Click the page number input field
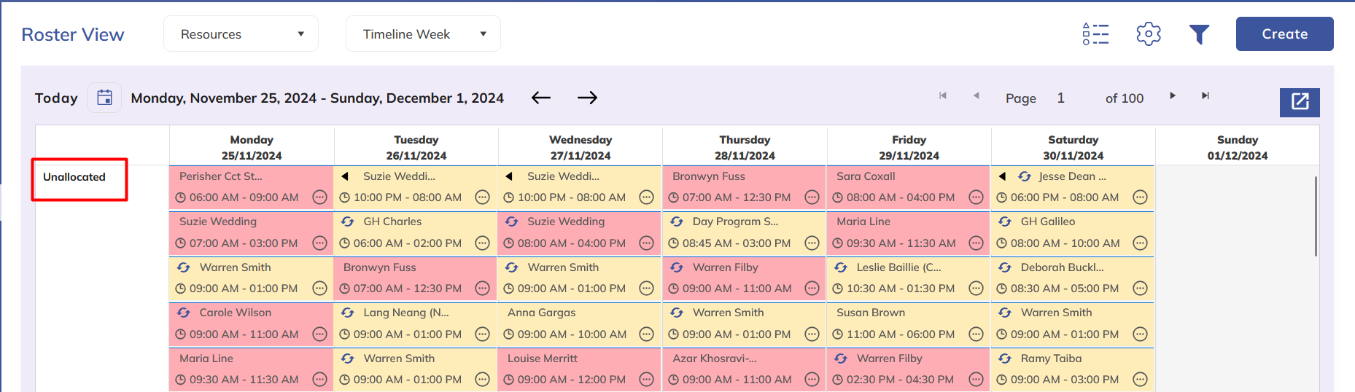Image resolution: width=1355 pixels, height=392 pixels. (x=1061, y=98)
